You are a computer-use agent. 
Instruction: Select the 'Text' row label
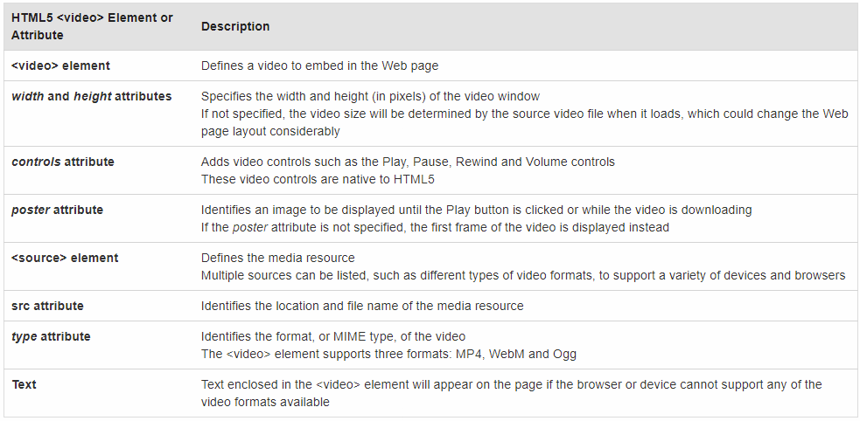point(24,384)
